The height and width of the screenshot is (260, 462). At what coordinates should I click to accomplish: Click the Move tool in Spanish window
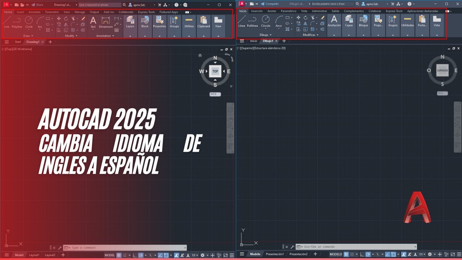(298, 18)
